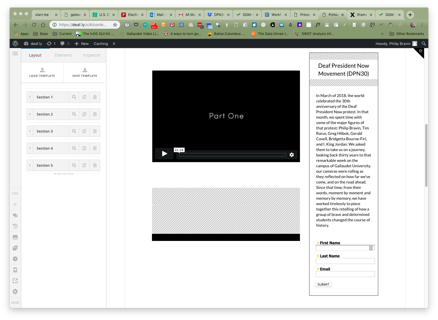The image size is (438, 320).
Task: Open settings gear in left sidebar
Action: point(15,292)
